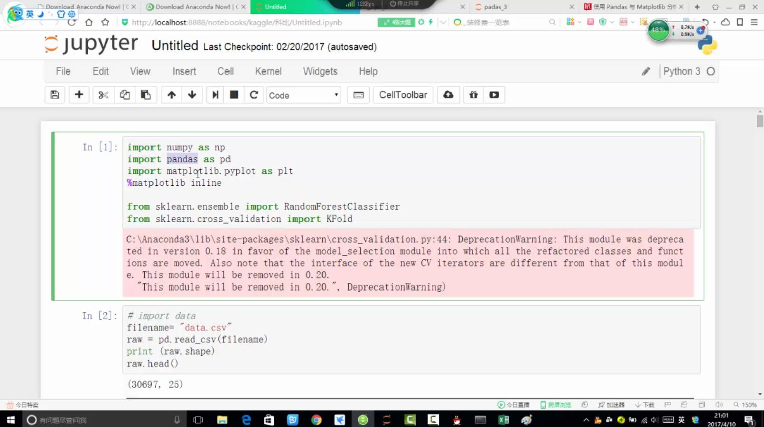Cut selected cell using scissors icon
Image resolution: width=764 pixels, height=427 pixels.
(x=103, y=95)
